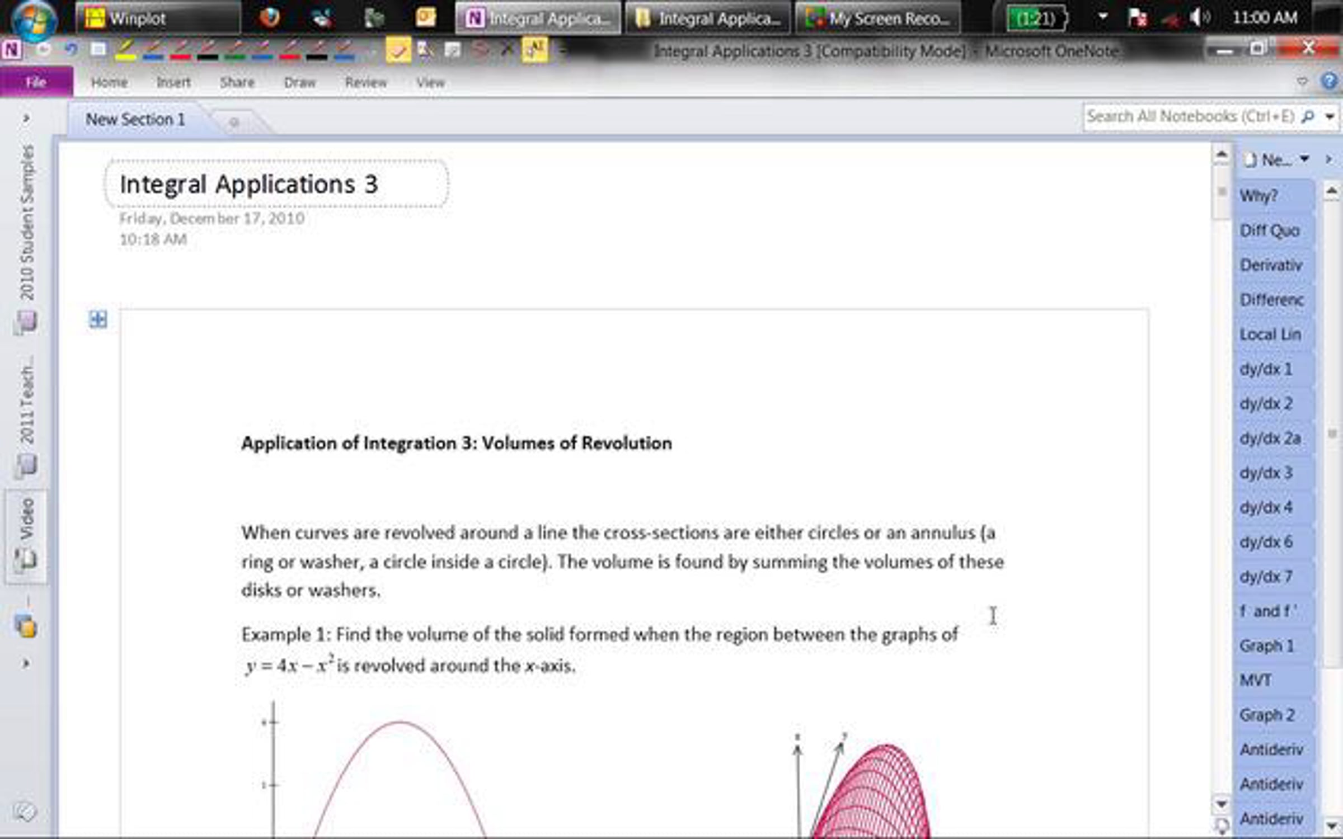The height and width of the screenshot is (839, 1343).
Task: Open the Customize Quick Access Toolbar dropdown
Action: pyautogui.click(x=562, y=50)
